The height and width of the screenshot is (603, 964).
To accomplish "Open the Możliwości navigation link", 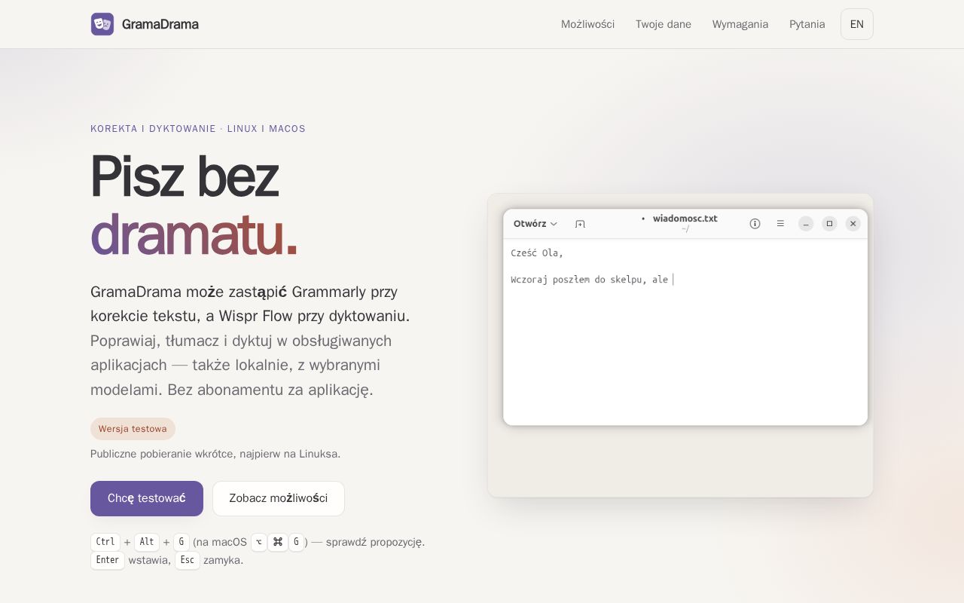I will pos(587,24).
